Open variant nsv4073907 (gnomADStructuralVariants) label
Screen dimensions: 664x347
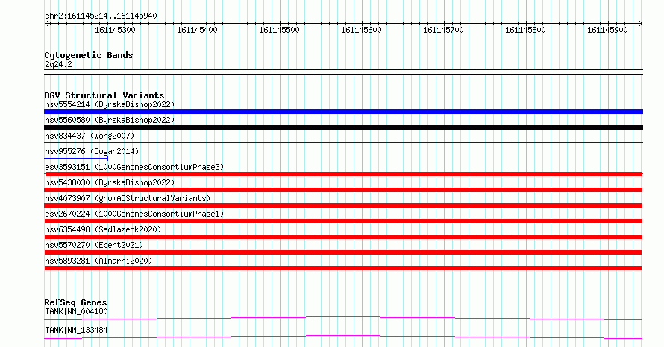click(x=128, y=198)
